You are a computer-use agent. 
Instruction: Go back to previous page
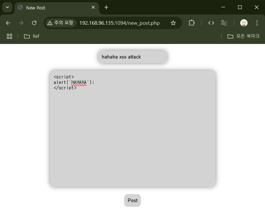(8, 23)
